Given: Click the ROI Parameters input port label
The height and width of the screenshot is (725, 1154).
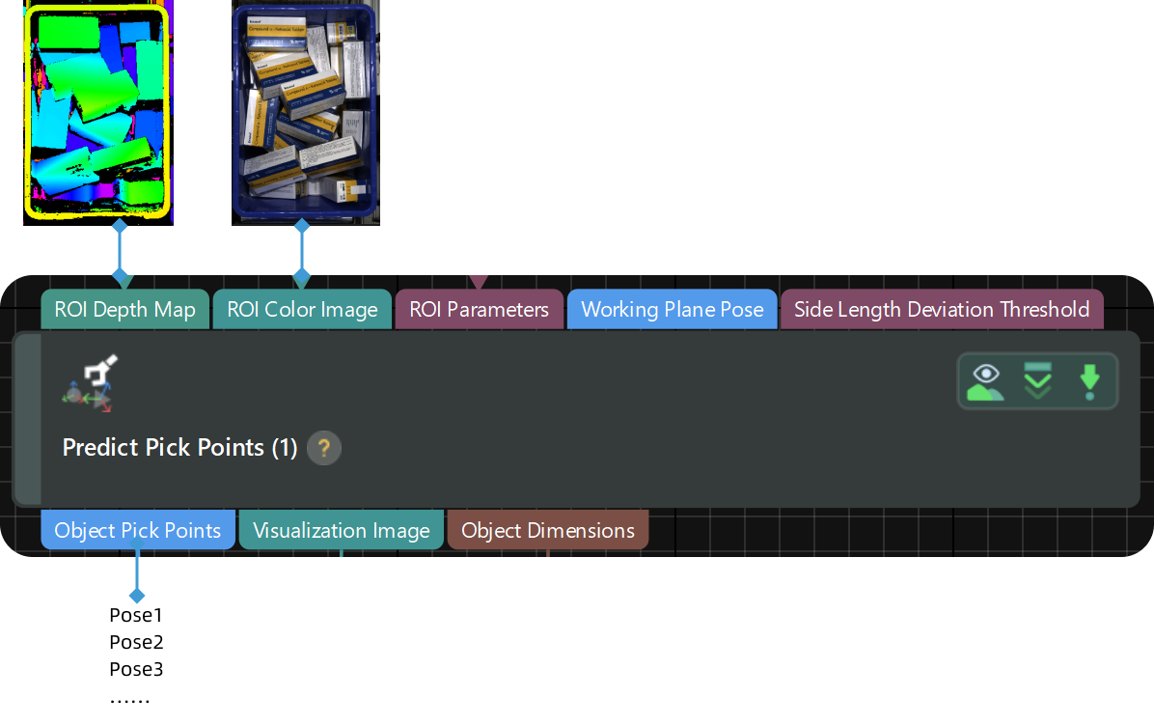Looking at the screenshot, I should [x=480, y=309].
